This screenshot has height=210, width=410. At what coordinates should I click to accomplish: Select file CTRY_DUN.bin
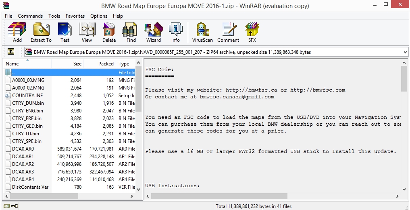28,103
